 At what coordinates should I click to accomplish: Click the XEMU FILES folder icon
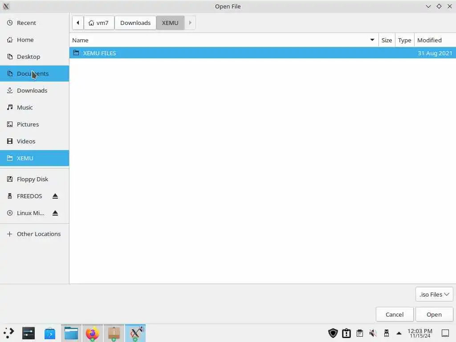coord(76,53)
